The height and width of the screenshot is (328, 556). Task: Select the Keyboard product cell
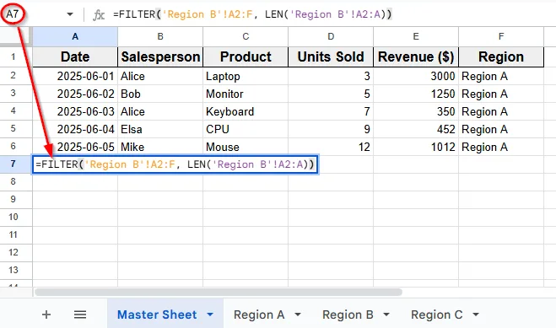246,111
